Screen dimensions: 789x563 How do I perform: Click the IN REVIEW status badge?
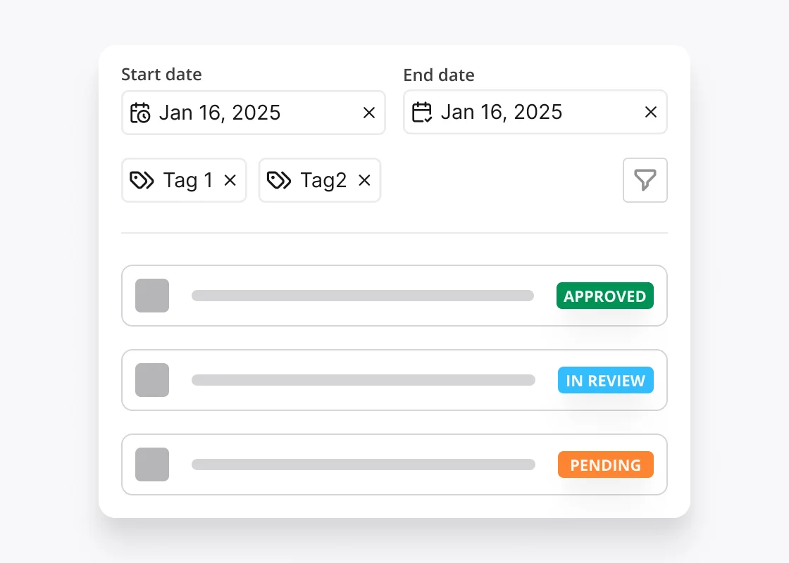pos(605,380)
